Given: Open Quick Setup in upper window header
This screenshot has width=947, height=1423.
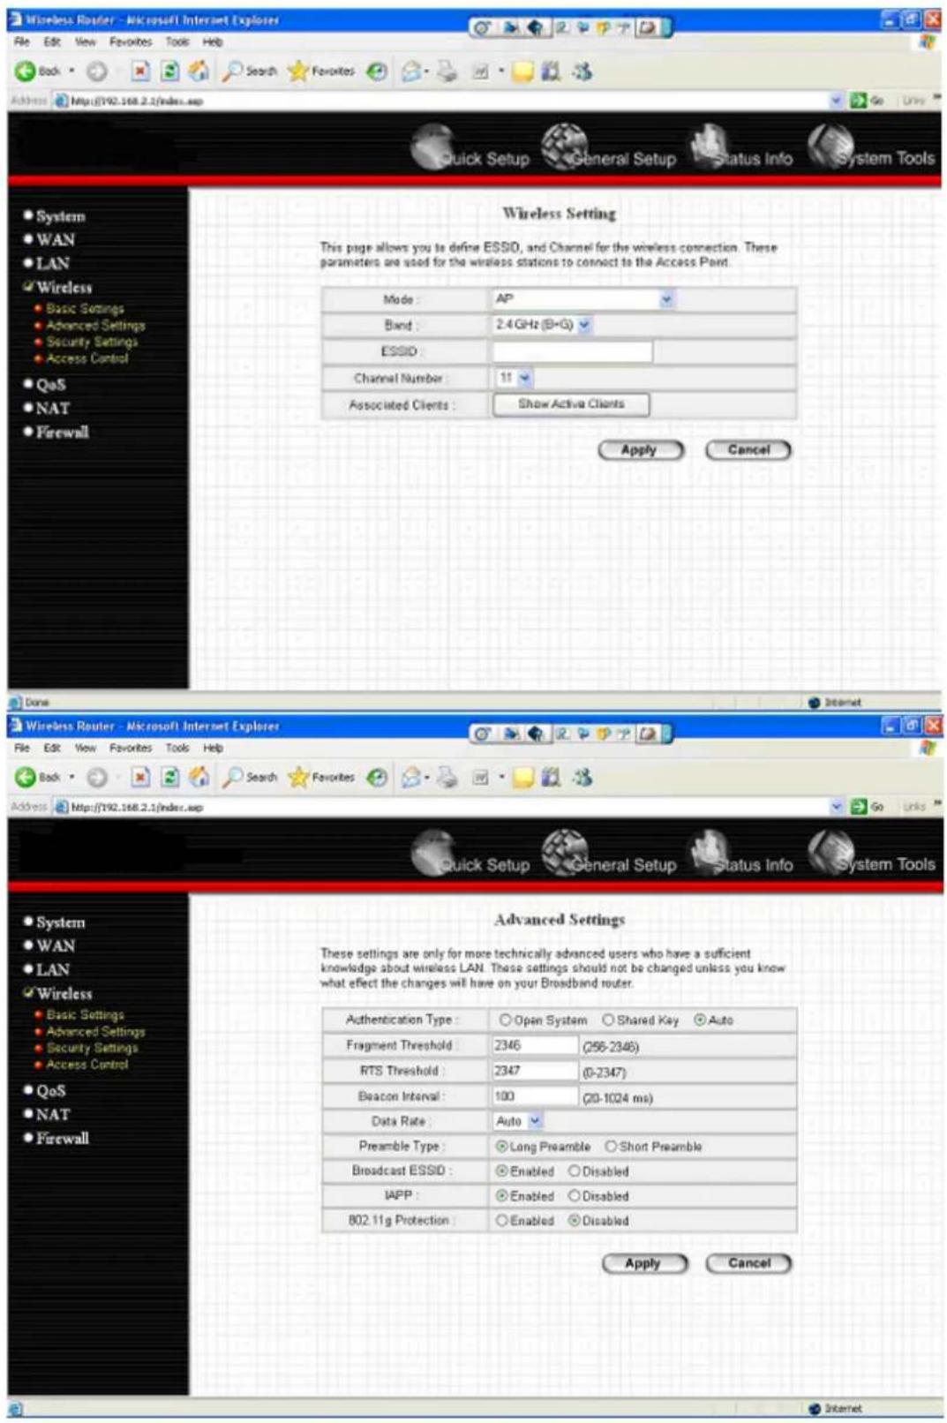Looking at the screenshot, I should (x=471, y=148).
